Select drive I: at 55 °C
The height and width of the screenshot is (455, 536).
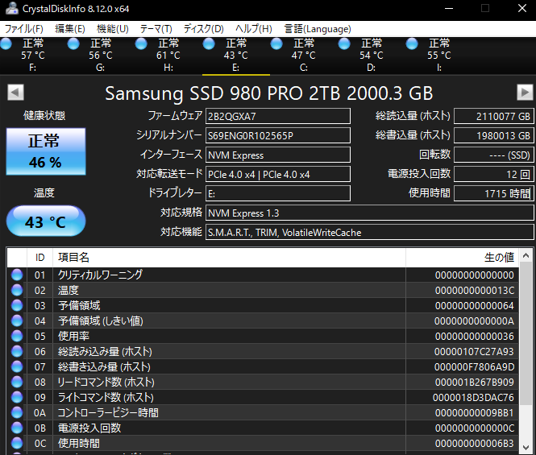[x=439, y=56]
